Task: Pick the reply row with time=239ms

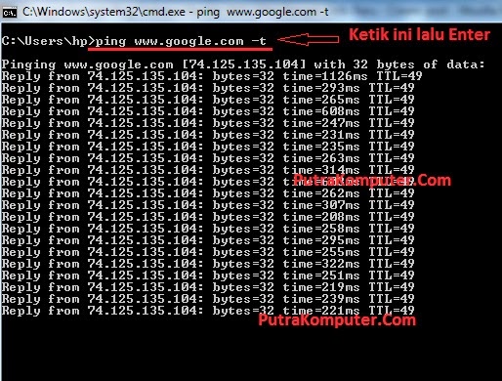Action: pyautogui.click(x=208, y=299)
